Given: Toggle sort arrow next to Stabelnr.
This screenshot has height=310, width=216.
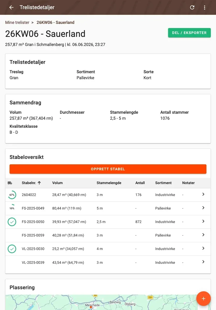Looking at the screenshot, I should pos(39,183).
